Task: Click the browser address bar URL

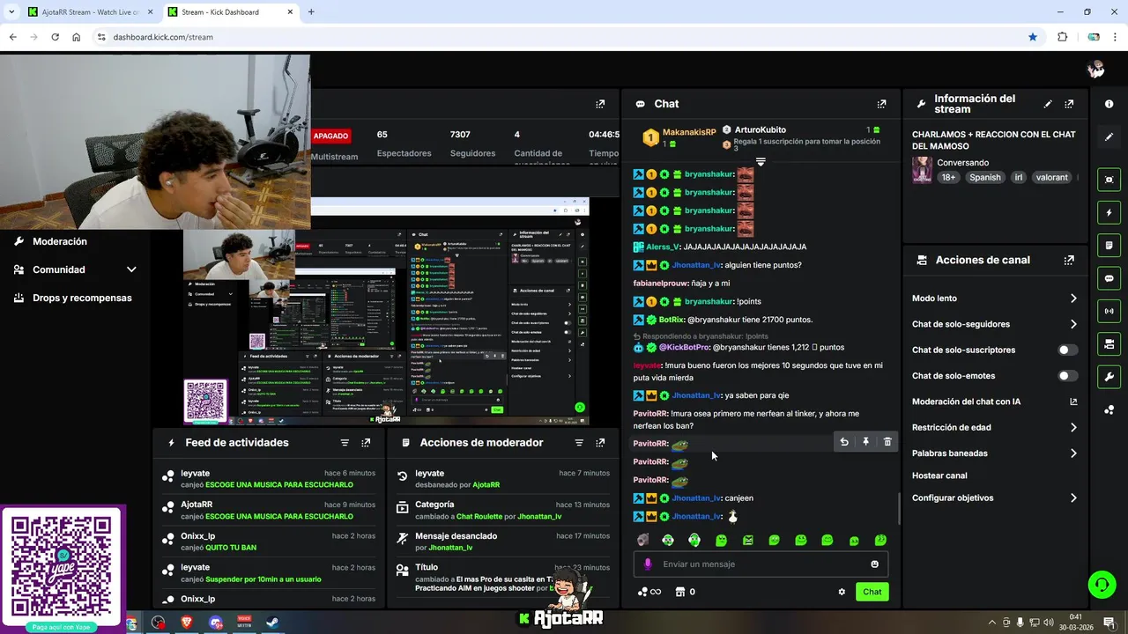Action: (x=163, y=37)
